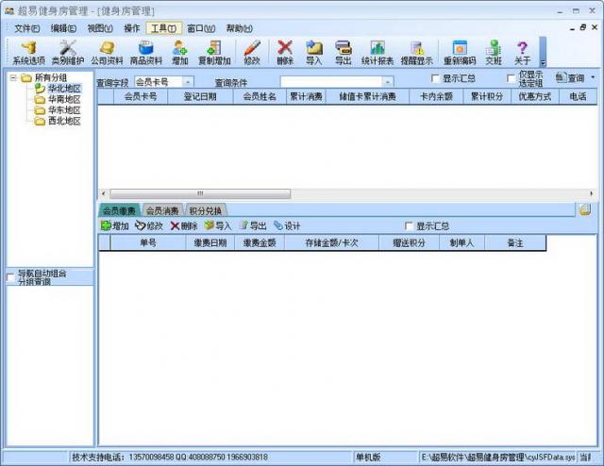Screen dimensions: 604x466
Task: Open the 文件 menu
Action: pos(27,28)
